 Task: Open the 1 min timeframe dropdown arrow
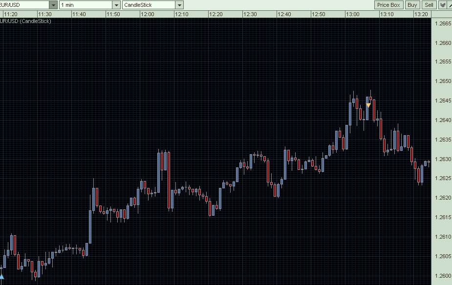[116, 5]
